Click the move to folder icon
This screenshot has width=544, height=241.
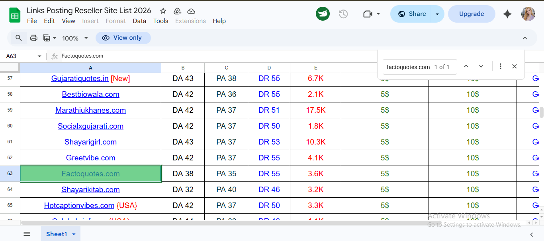tap(178, 11)
